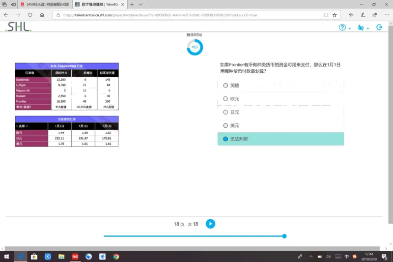Click the horizontal scrollbar
This screenshot has width=393, height=262.
[192, 248]
